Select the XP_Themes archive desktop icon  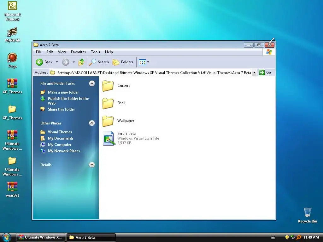[12, 86]
